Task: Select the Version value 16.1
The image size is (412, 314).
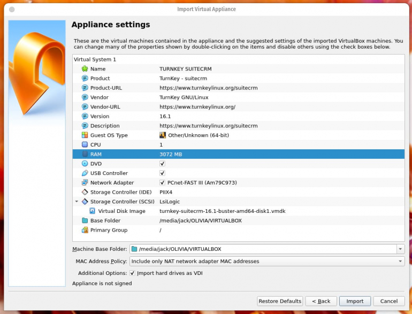Action: [x=165, y=116]
